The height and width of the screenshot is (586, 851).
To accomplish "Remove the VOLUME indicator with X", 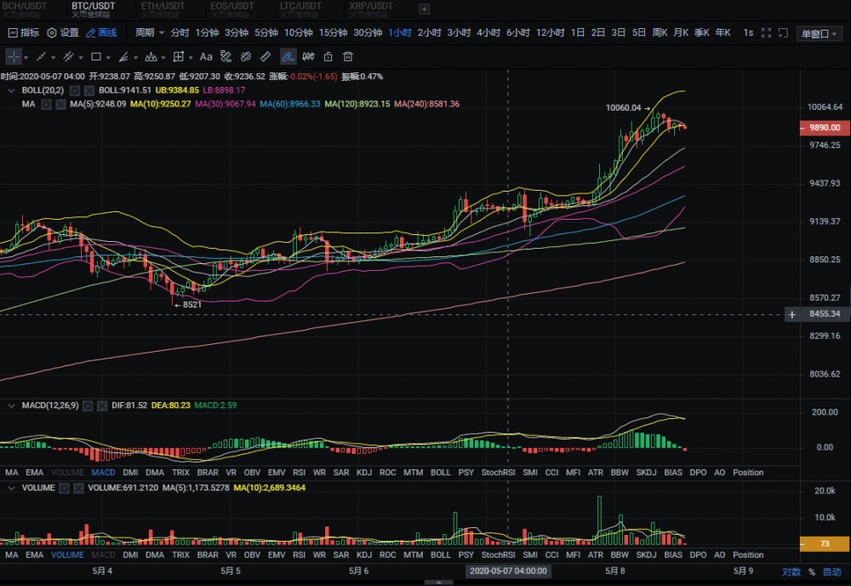I will pyautogui.click(x=80, y=488).
